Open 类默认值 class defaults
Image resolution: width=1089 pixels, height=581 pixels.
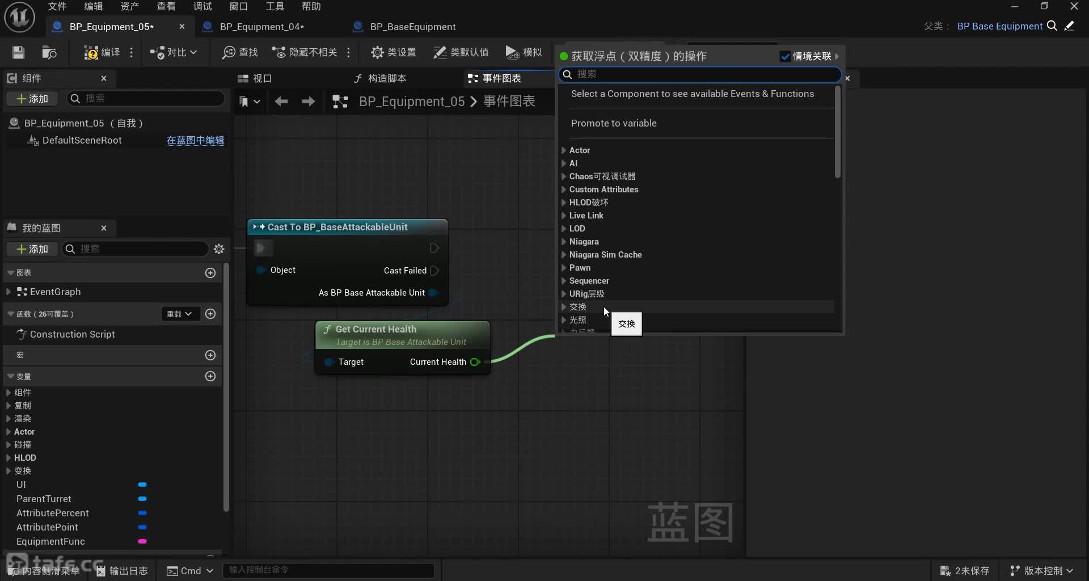point(461,53)
